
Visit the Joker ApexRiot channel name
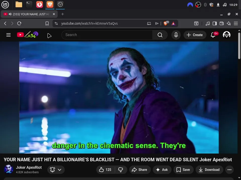pos(29,167)
